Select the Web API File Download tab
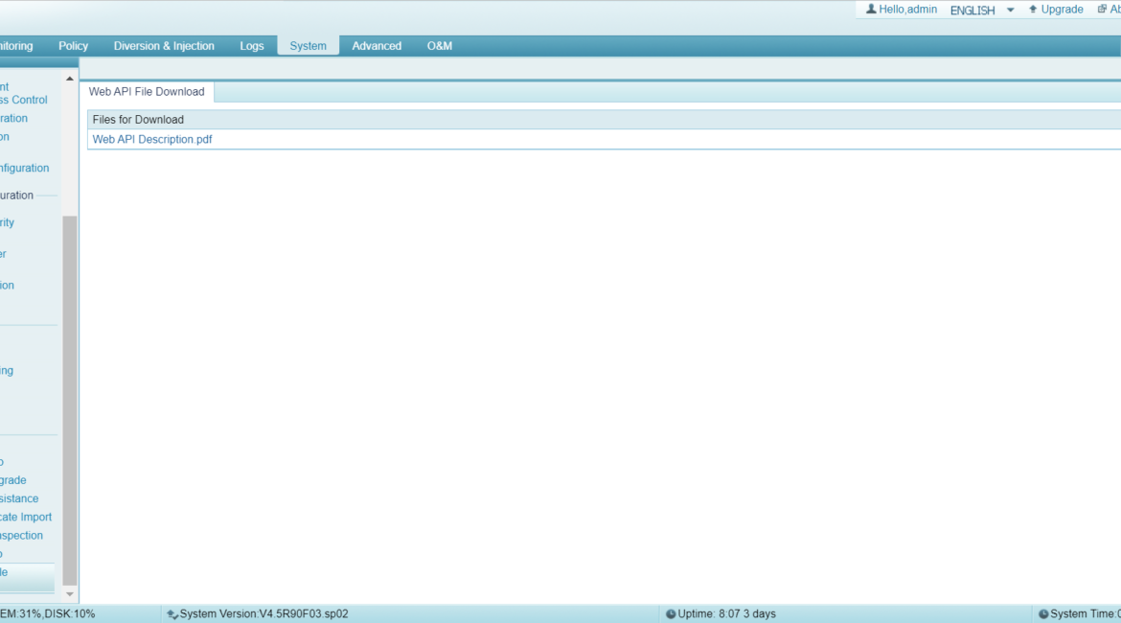Viewport: 1121px width, 623px height. tap(147, 91)
